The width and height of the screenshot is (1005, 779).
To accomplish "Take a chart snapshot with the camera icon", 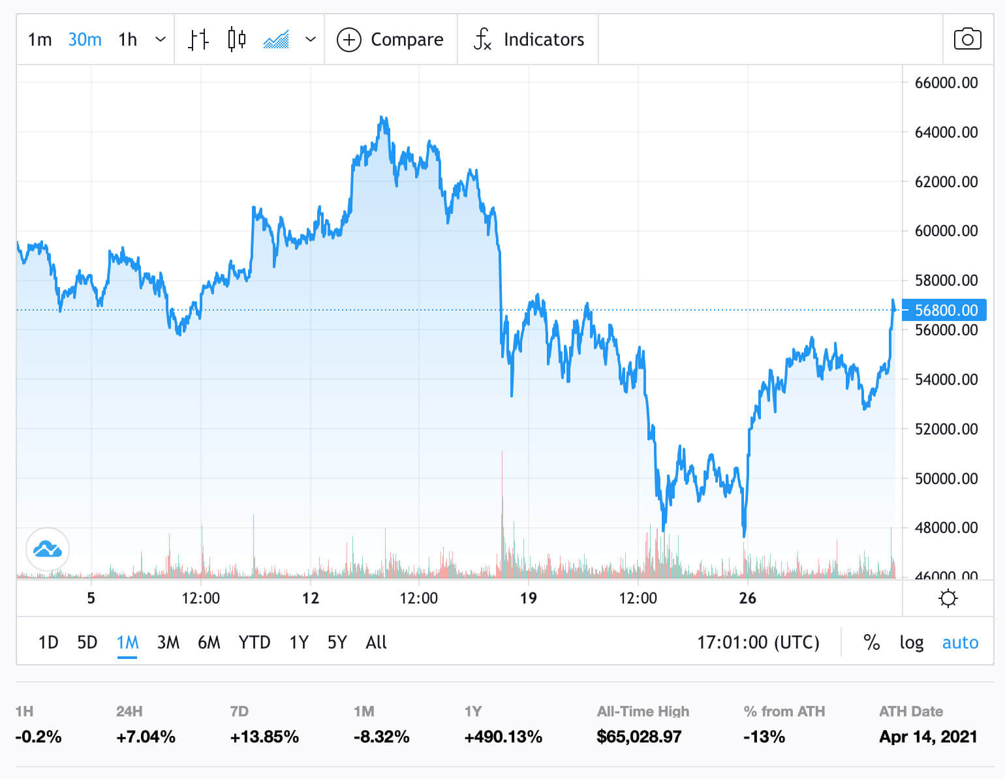I will (x=967, y=39).
